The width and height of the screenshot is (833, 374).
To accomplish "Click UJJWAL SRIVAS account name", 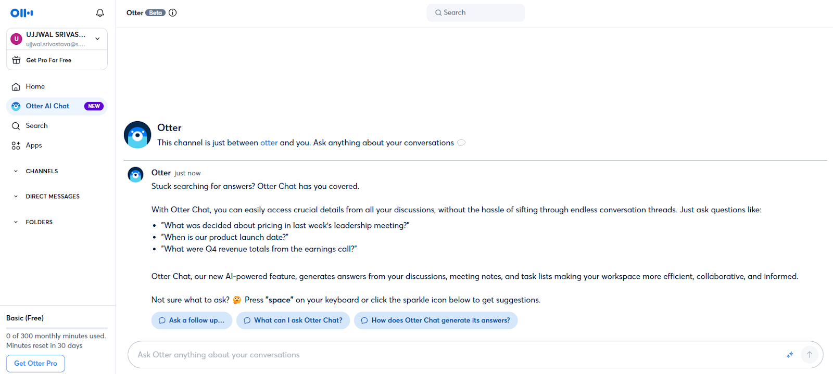I will pos(56,35).
